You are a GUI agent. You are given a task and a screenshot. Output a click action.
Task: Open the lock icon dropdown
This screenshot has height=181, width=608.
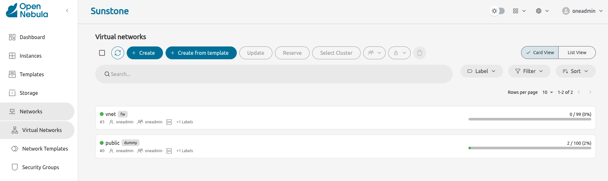pyautogui.click(x=399, y=53)
